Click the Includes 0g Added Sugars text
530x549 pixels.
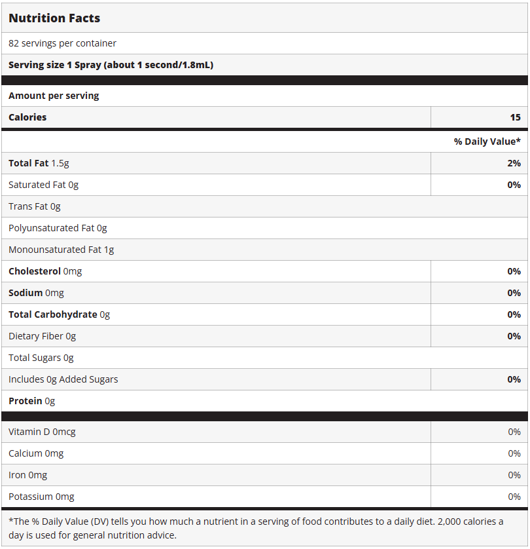point(63,379)
